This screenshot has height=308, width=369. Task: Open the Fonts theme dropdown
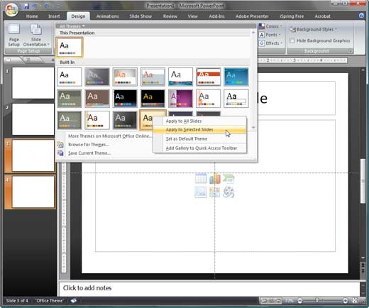pos(270,35)
